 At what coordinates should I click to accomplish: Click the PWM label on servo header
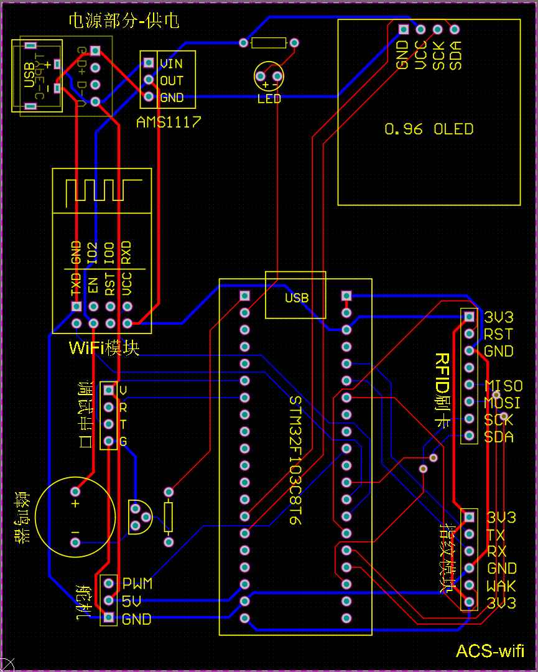tap(137, 583)
